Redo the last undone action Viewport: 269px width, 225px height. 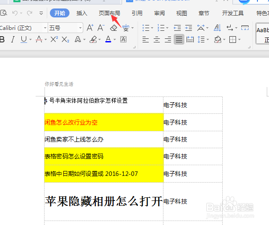(x=29, y=13)
